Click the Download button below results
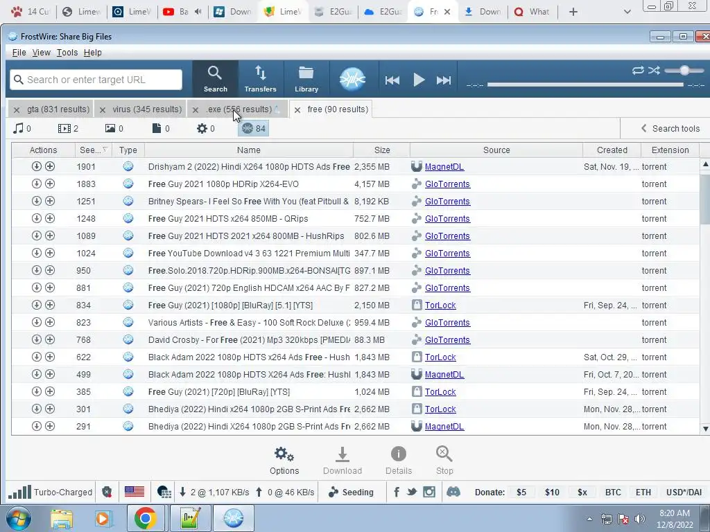Viewport: 710px width, 532px height. (343, 461)
